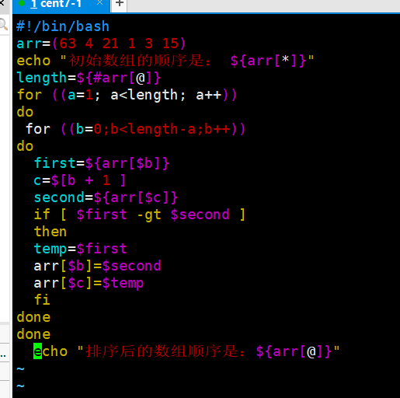This screenshot has width=400, height=398.
Task: Close the cent7-1 session tab
Action: 99,3
